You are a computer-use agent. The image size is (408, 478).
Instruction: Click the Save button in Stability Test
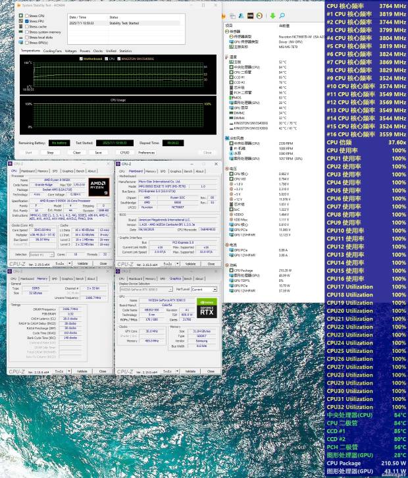tap(98, 153)
